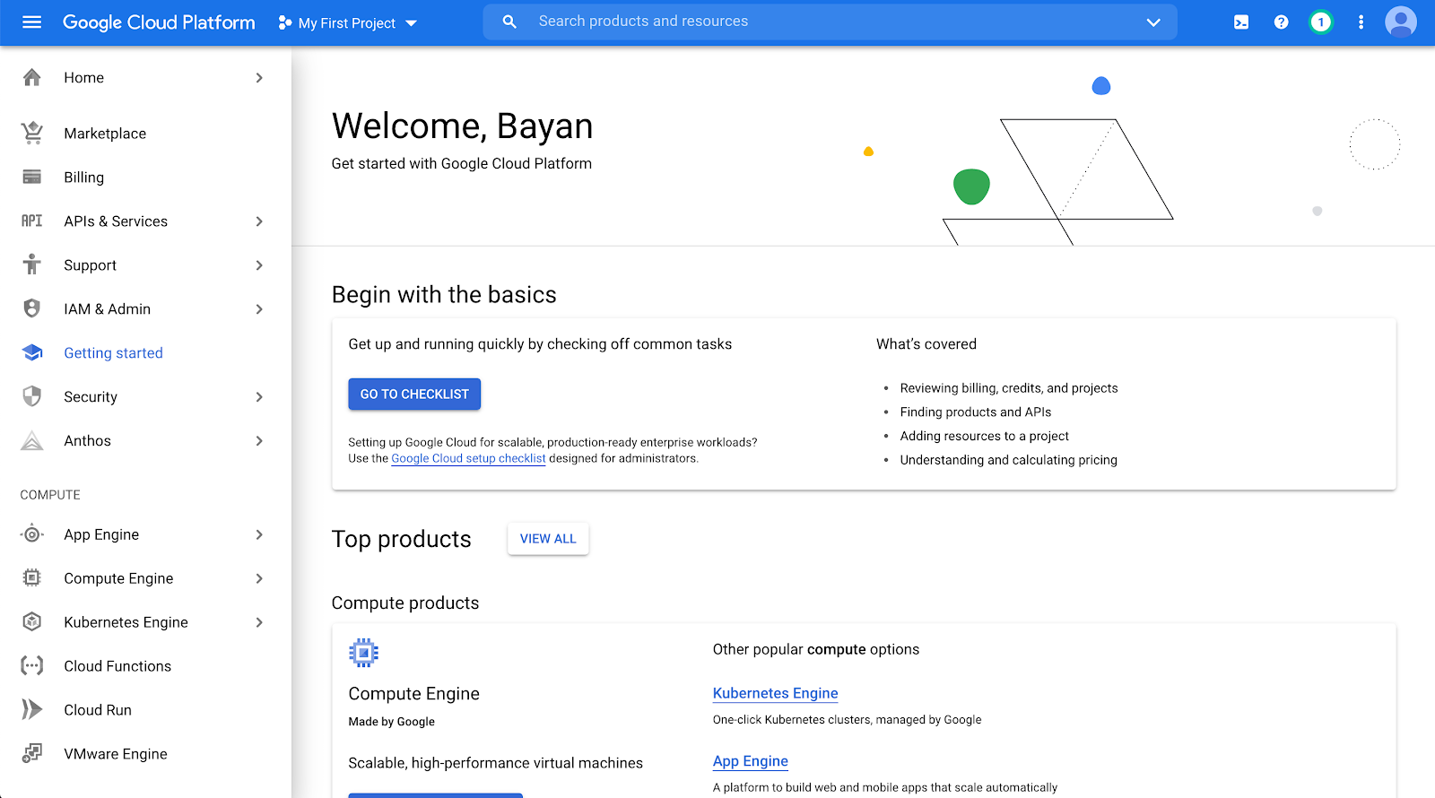Follow the App Engine link under compute options

pyautogui.click(x=751, y=761)
